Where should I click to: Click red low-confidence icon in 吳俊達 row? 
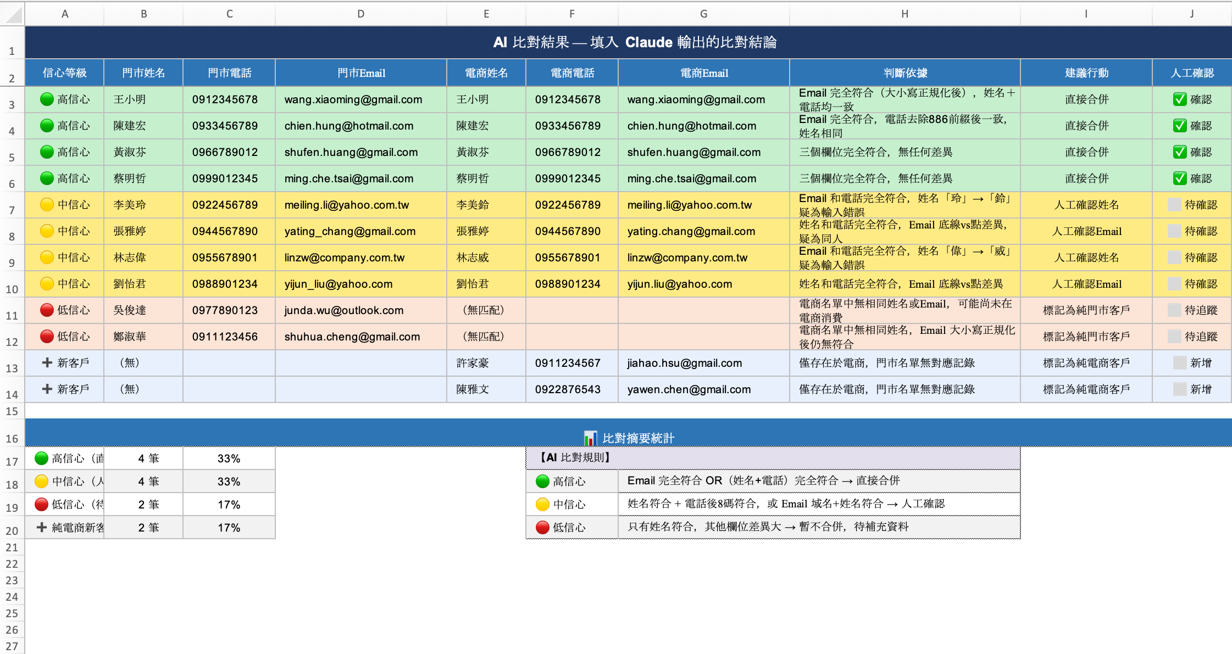[47, 310]
